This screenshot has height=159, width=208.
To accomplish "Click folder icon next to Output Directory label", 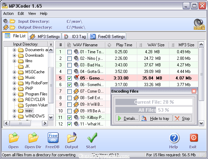I will click(12, 27).
